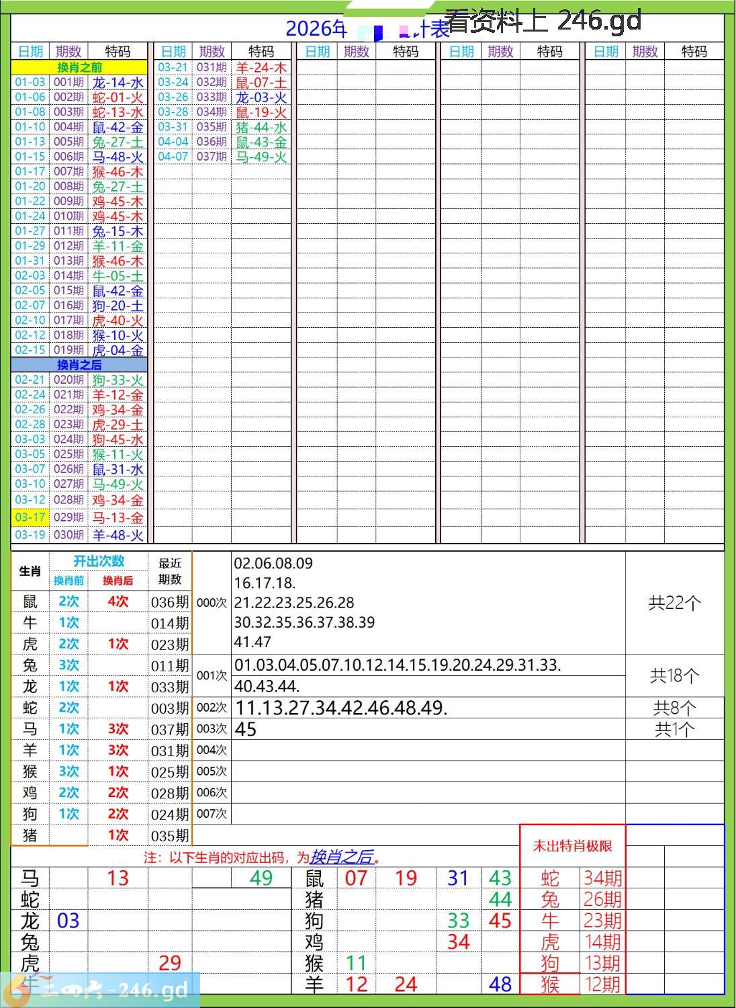Click the 开出次数 column header
Viewport: 736px width, 1008px height.
click(99, 561)
